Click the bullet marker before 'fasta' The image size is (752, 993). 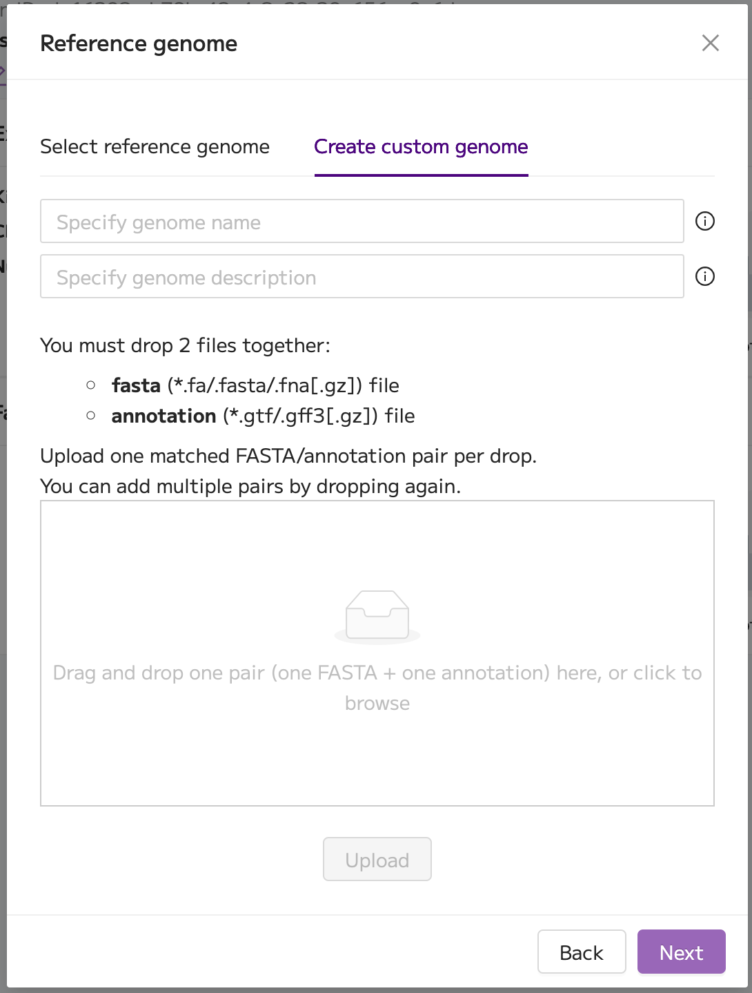click(90, 385)
